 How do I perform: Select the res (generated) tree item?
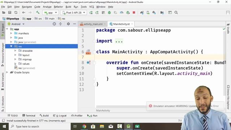pos(25,68)
